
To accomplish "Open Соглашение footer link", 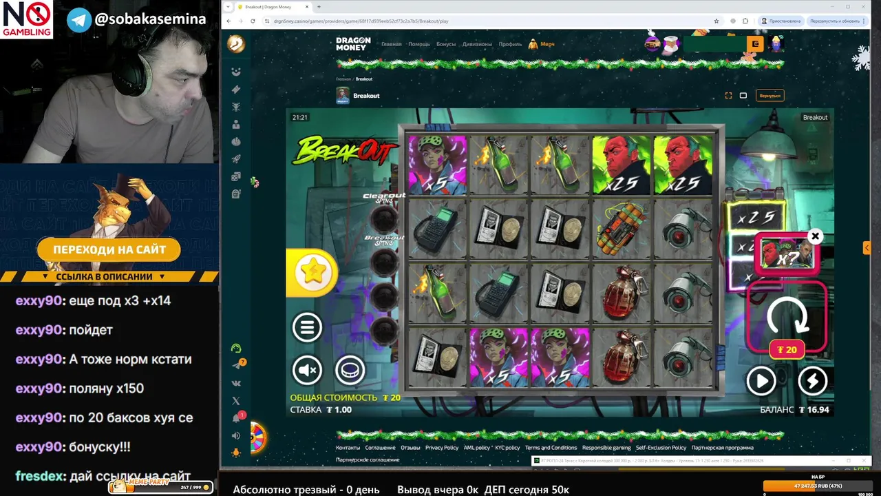I will (381, 448).
